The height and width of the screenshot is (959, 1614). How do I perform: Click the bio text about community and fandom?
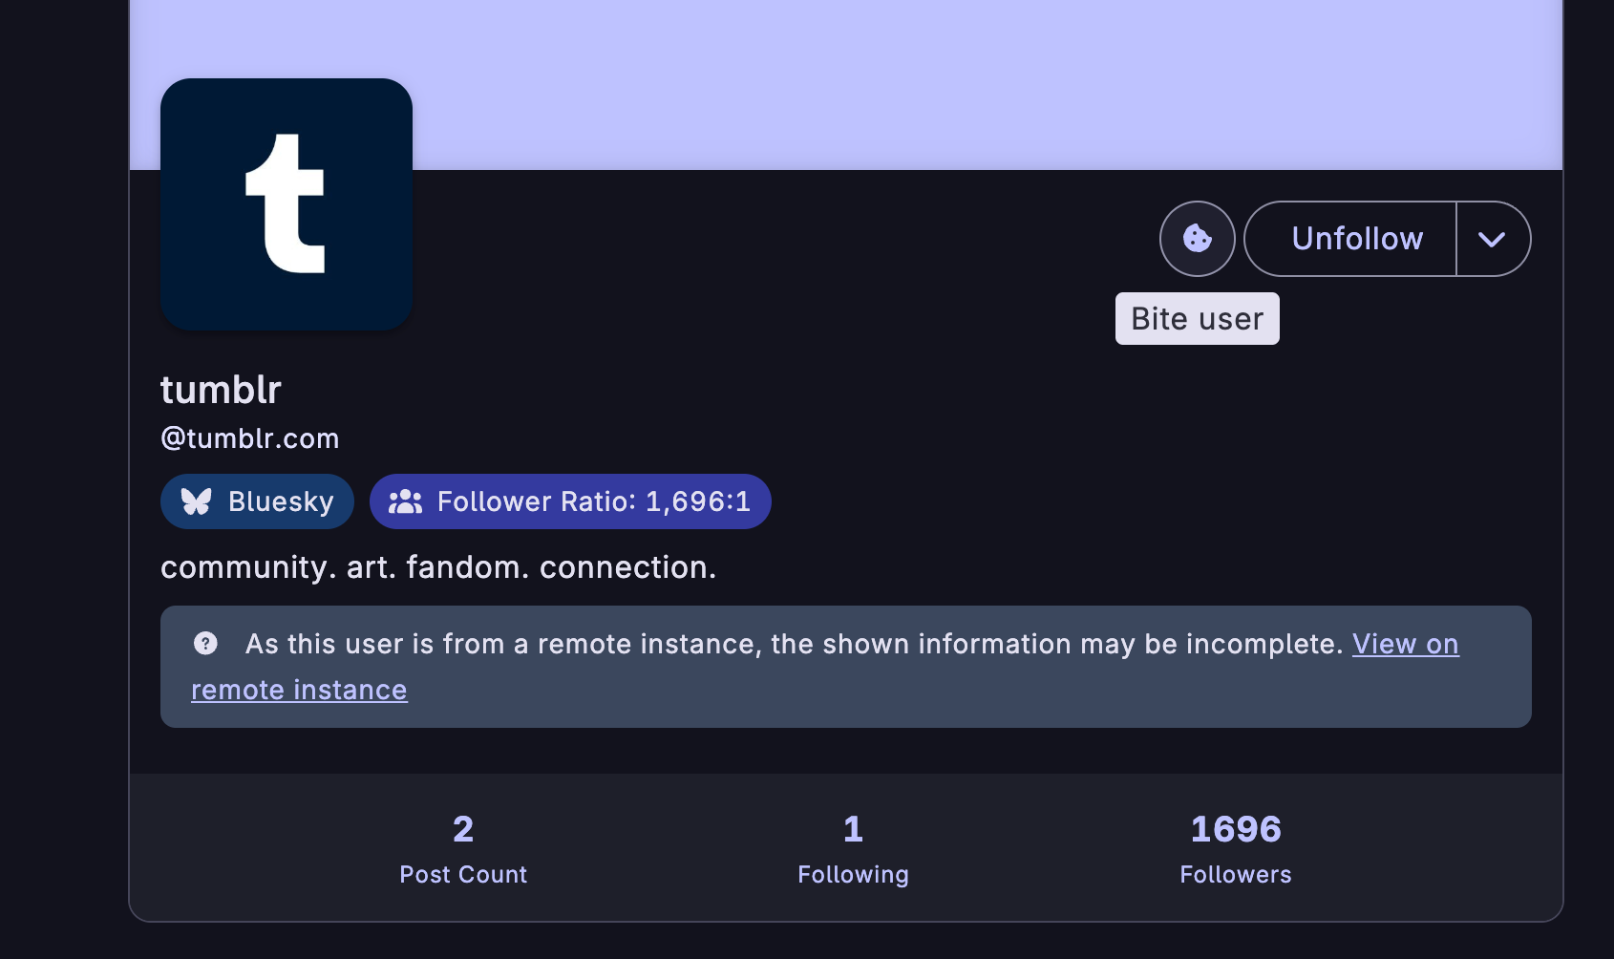tap(438, 567)
